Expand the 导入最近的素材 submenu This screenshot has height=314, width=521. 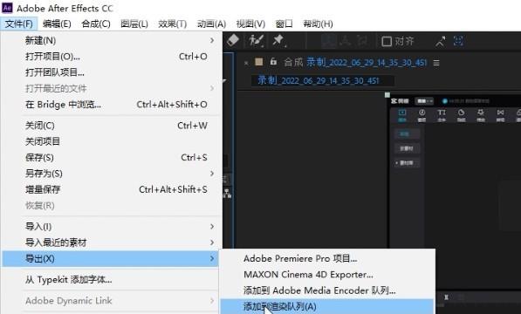click(x=110, y=242)
